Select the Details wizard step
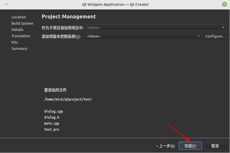 pos(17,30)
